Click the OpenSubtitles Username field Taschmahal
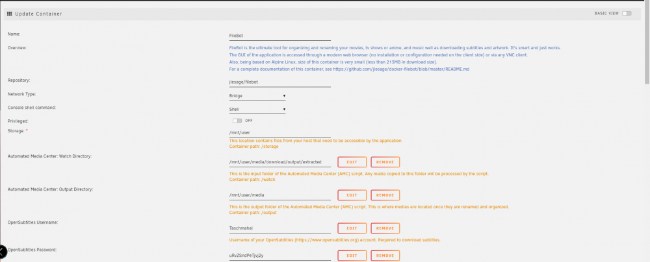This screenshot has width=650, height=262. point(279,228)
